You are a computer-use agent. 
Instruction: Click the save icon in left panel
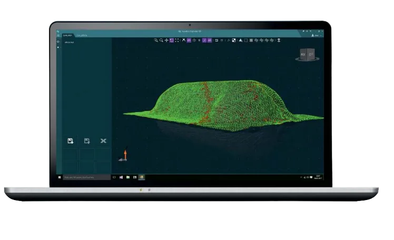(70, 141)
